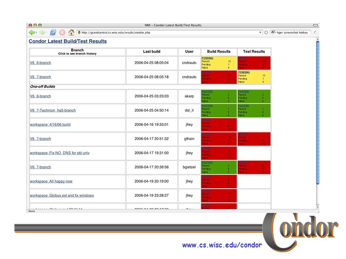Click www.cs.wisc.edu/condor footer text
This screenshot has height=259, width=346.
pos(222,245)
